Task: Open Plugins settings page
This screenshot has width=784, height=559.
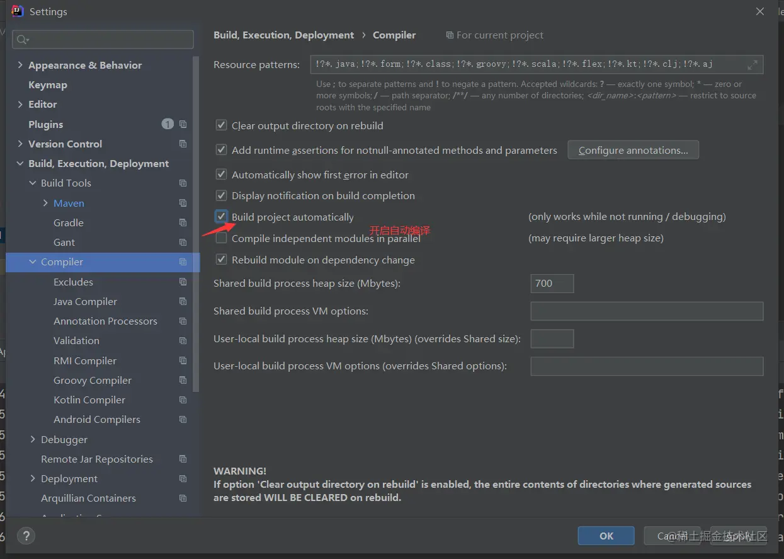Action: coord(46,124)
